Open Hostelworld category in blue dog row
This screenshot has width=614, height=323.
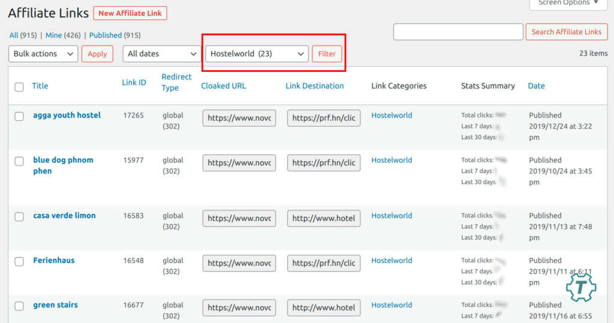coord(392,160)
